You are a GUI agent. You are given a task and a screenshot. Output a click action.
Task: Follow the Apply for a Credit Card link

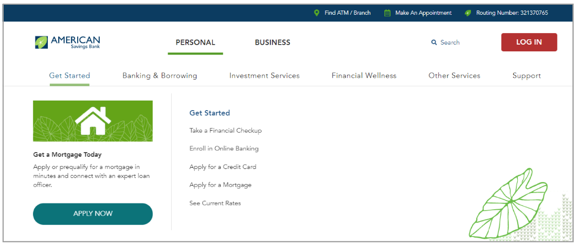223,167
